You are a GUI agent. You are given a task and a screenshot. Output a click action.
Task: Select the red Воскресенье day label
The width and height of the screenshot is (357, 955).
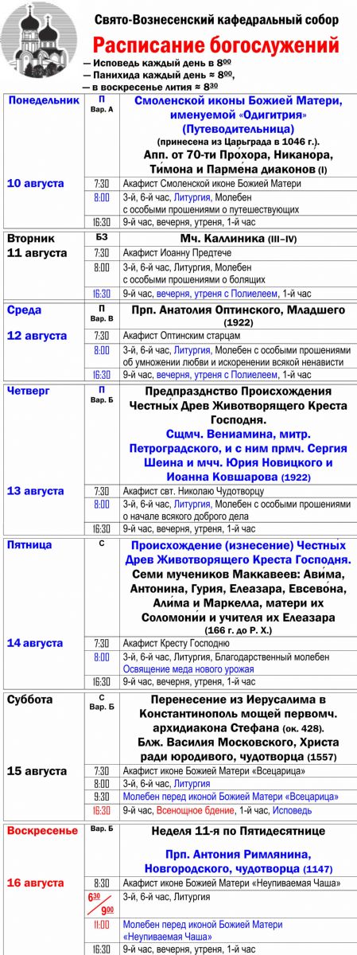point(43,831)
